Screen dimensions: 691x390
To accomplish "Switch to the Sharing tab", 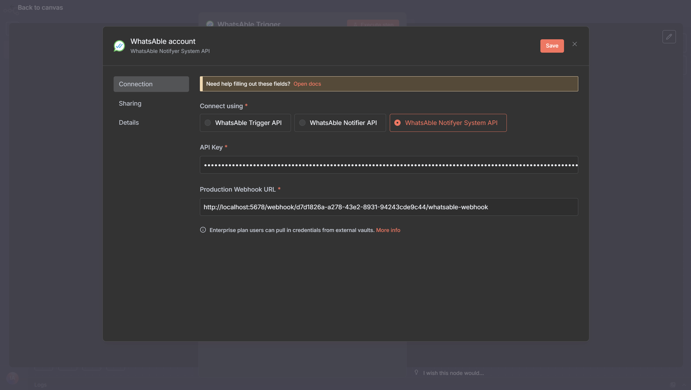I will [x=130, y=103].
